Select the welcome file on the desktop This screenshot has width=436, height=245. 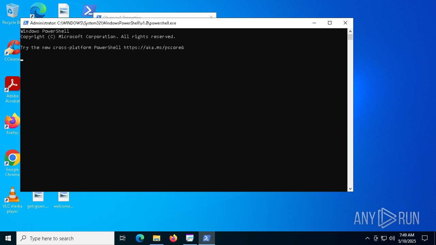click(x=63, y=200)
